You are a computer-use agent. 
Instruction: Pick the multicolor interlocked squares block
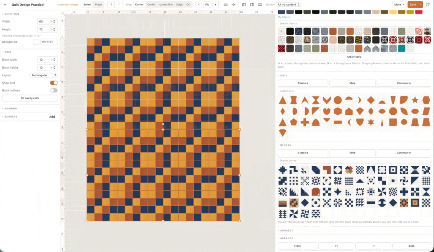(349, 170)
